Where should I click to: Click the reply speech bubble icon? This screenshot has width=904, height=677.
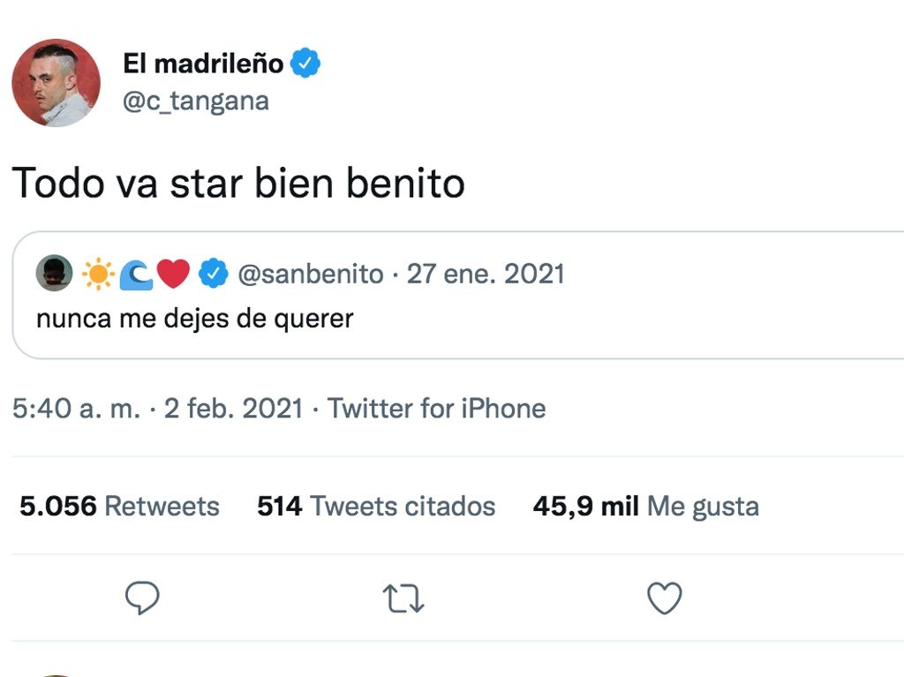click(x=142, y=598)
